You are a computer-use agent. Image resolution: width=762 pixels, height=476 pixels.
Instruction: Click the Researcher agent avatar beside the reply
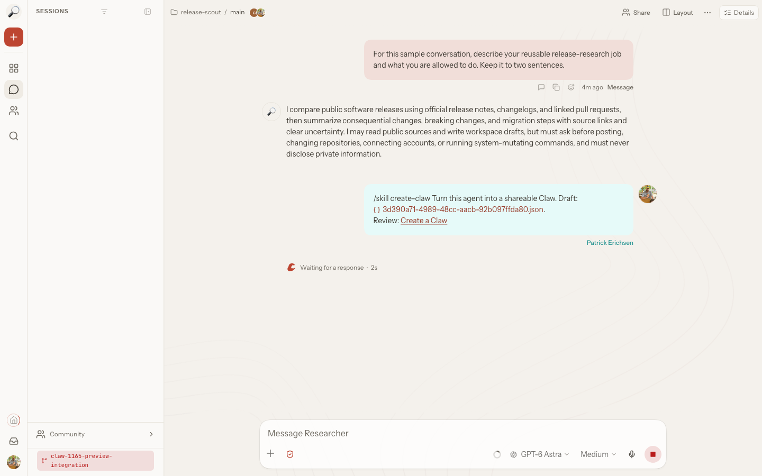point(271,112)
